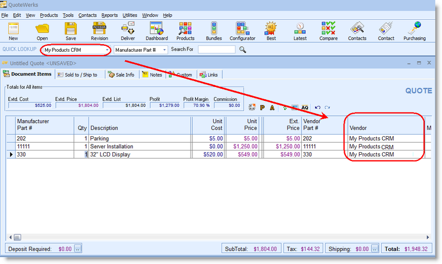The width and height of the screenshot is (442, 264).
Task: Click the AQ icon
Action: point(305,107)
